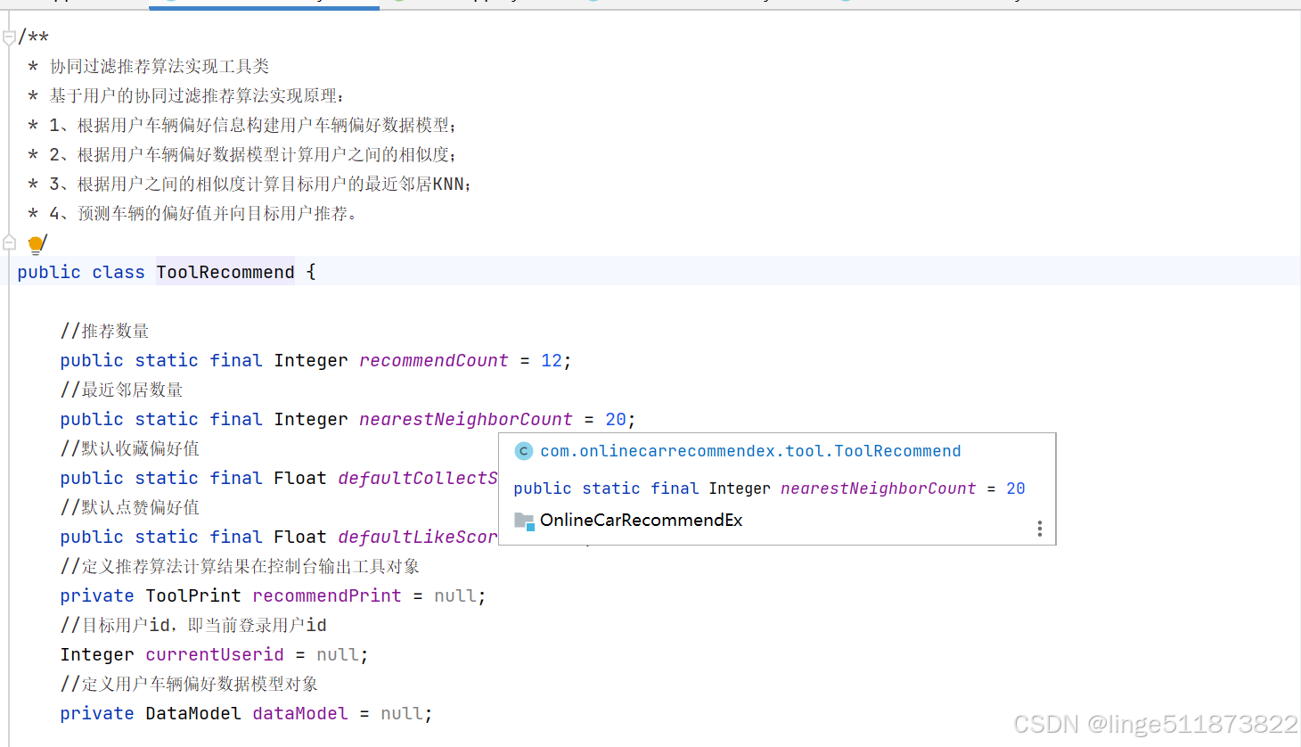Click the value 20 inside the popup

coord(1016,488)
